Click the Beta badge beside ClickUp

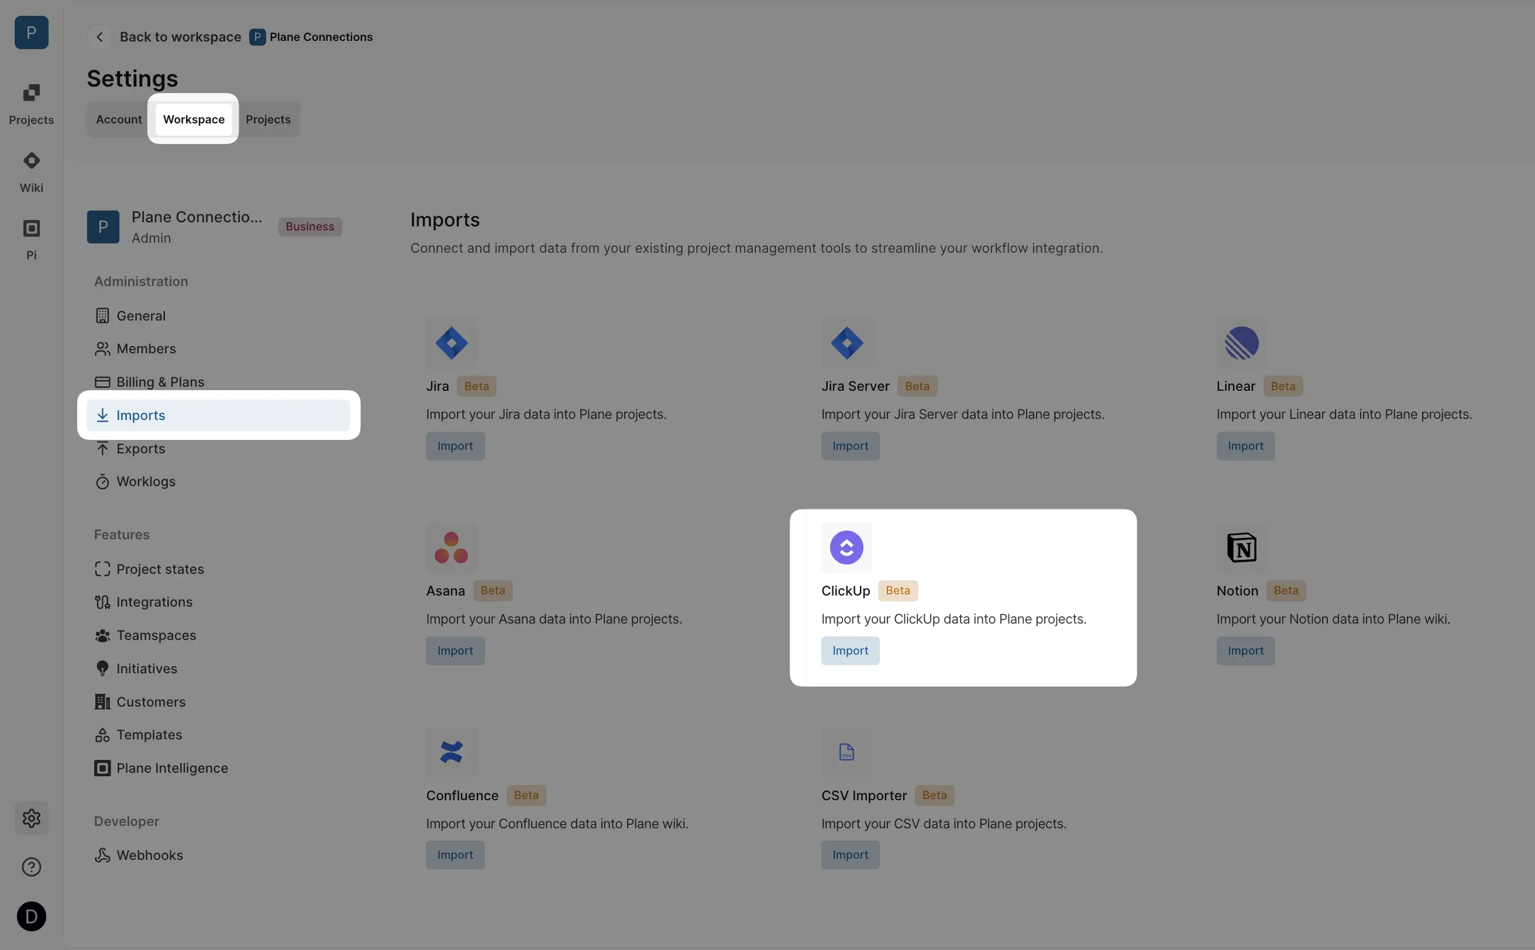[x=897, y=591]
